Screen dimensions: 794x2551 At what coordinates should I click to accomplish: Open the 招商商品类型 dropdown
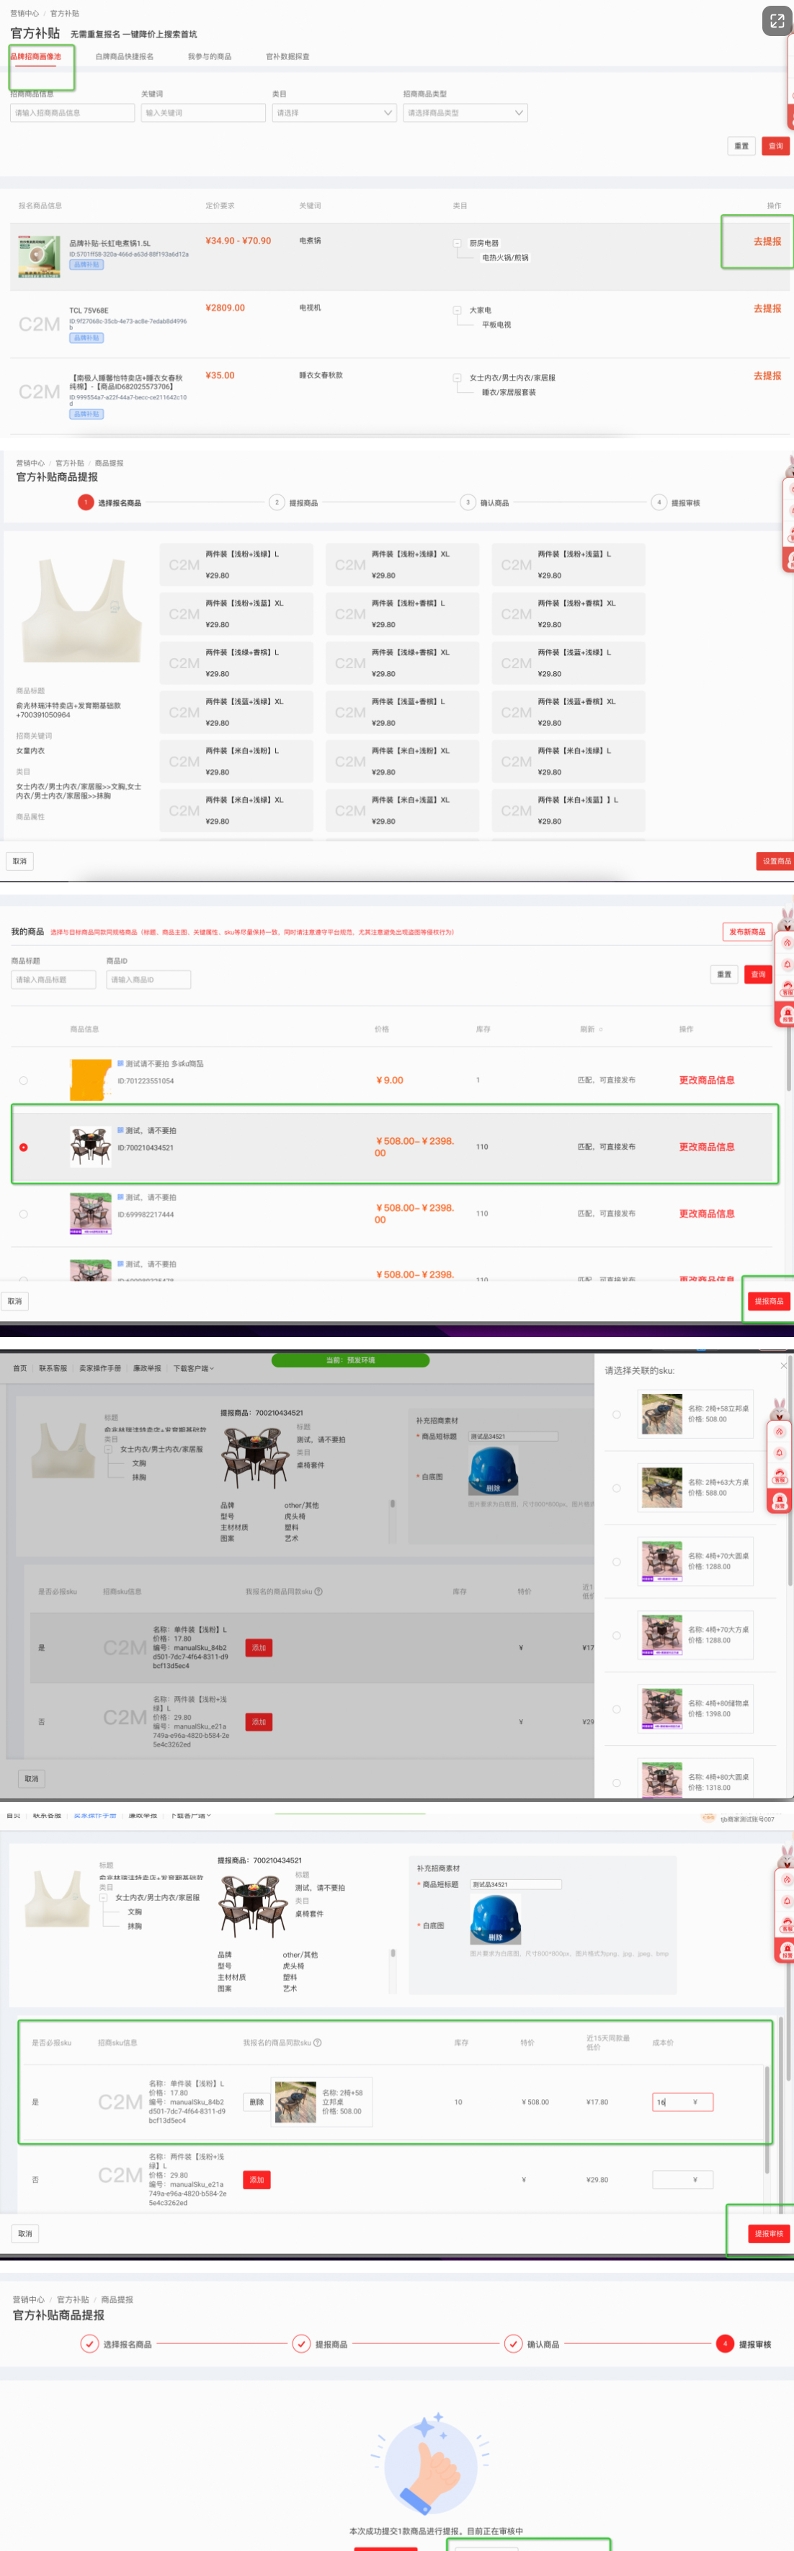[464, 113]
